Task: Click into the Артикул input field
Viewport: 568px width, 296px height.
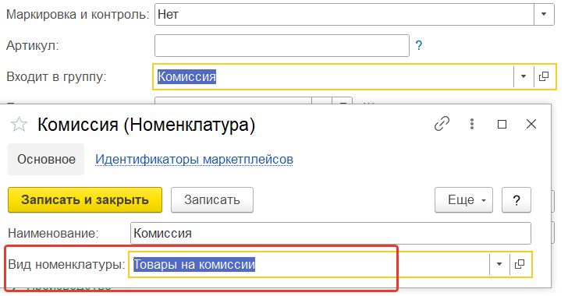Action: (x=282, y=46)
